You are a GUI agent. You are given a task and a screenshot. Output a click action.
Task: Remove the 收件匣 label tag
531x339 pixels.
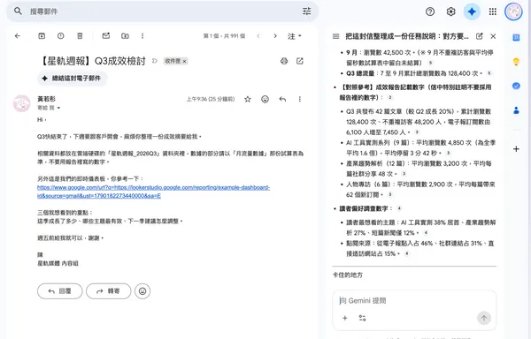185,61
